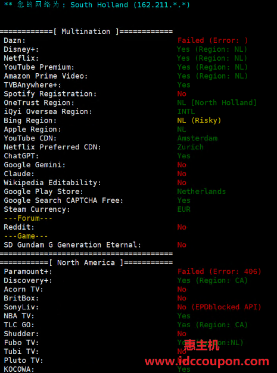Click the Bing Region NL (Risky) value
The image size is (277, 373).
pos(199,121)
